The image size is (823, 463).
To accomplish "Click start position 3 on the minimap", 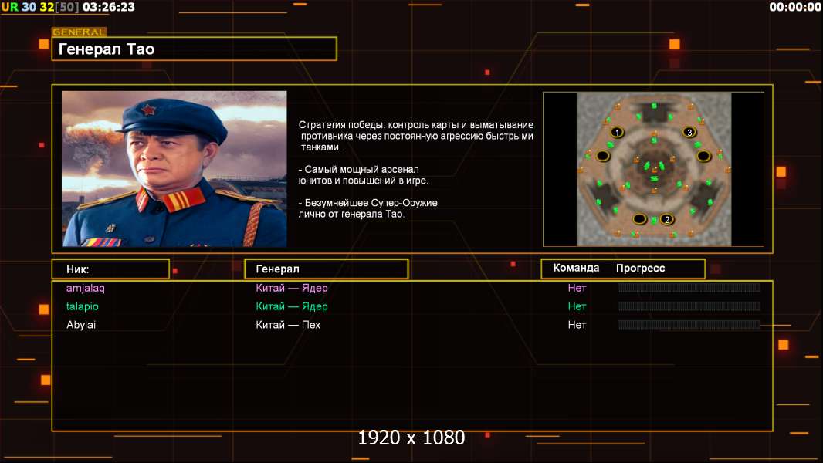I will click(x=689, y=132).
